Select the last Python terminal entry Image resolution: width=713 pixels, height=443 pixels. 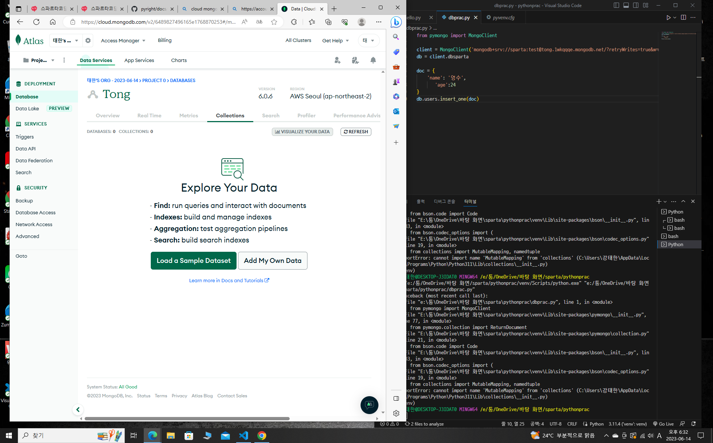point(679,244)
